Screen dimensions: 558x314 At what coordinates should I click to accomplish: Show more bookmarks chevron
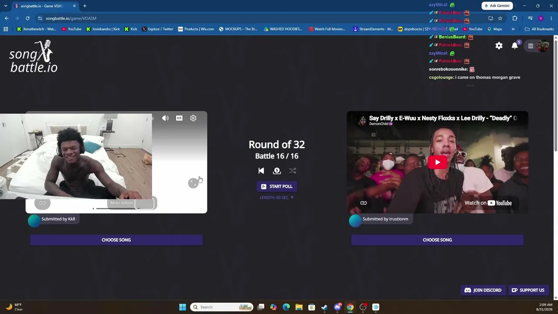point(513,29)
